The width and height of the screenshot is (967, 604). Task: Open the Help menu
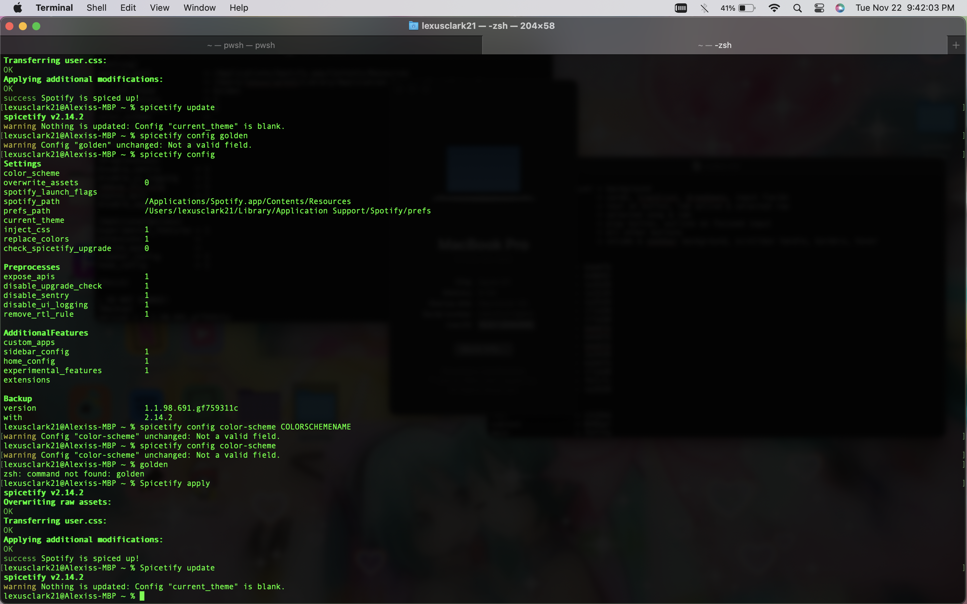238,8
